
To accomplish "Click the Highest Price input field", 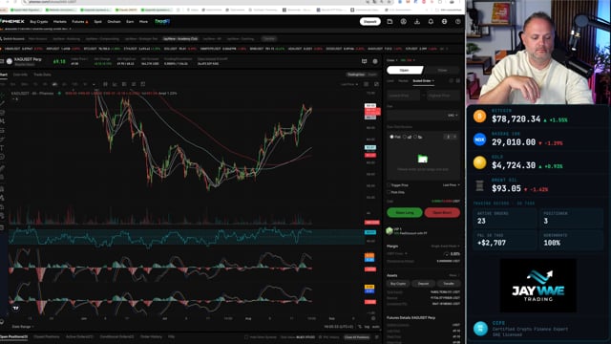I will (443, 96).
